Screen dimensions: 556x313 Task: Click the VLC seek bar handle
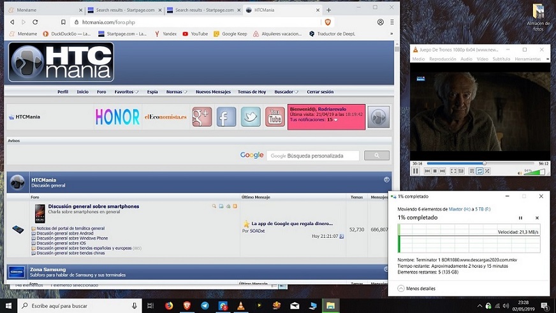[x=485, y=163]
